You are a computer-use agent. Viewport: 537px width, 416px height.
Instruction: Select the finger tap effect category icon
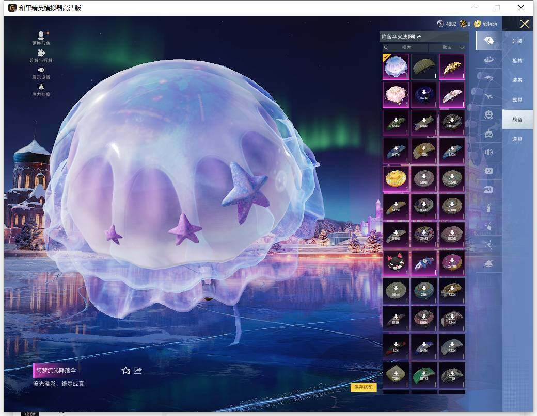pos(488,226)
